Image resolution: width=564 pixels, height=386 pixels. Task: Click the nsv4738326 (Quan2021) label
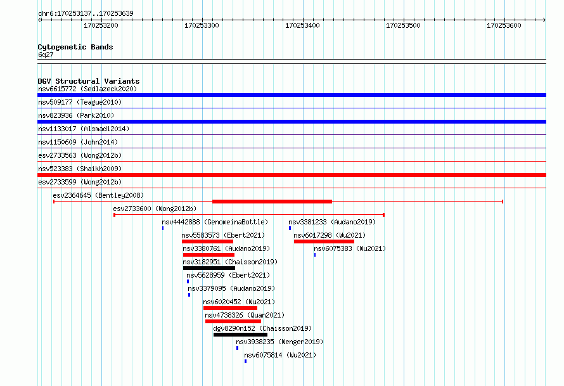[x=245, y=315]
